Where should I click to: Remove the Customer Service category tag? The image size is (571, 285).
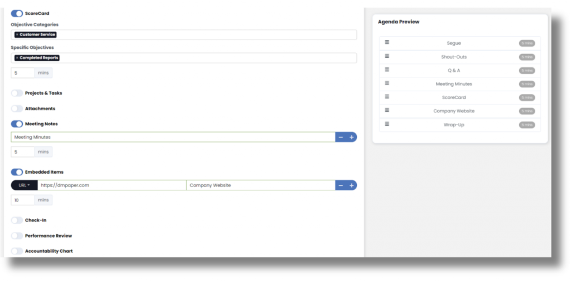[x=17, y=35]
